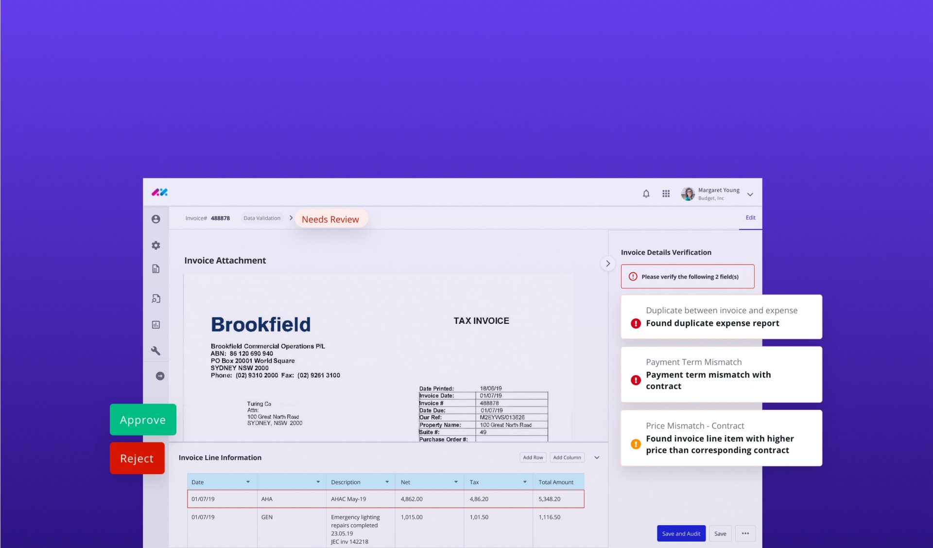Click the sidebar expand arrow circle
This screenshot has width=933, height=548.
tap(160, 376)
